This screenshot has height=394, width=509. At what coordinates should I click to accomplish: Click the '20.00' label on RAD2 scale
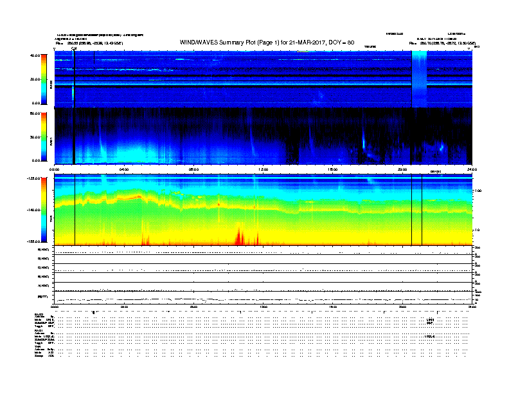pyautogui.click(x=35, y=79)
